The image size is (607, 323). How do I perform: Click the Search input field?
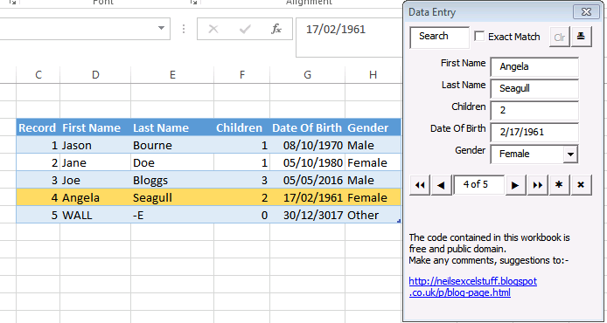tap(439, 37)
